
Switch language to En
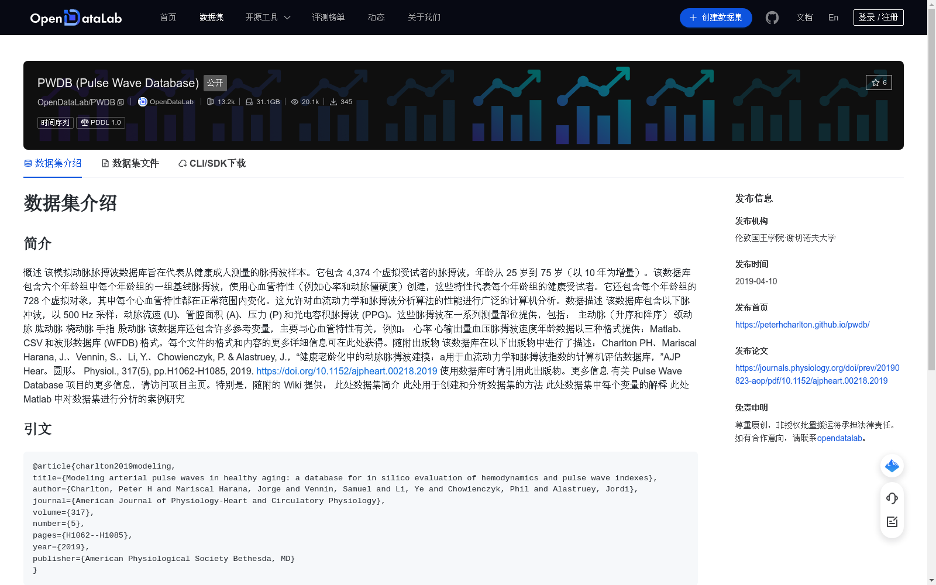pyautogui.click(x=834, y=18)
